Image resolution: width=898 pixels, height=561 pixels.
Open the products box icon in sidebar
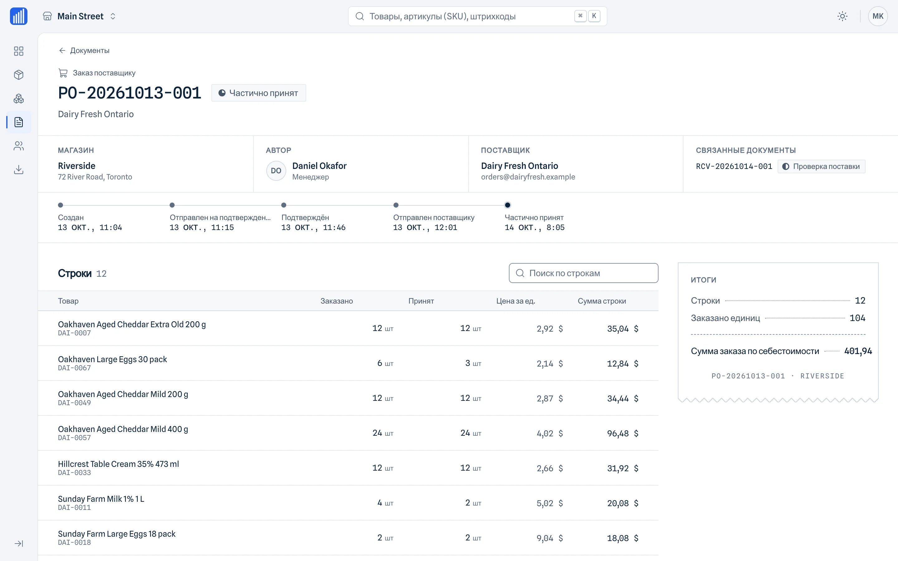19,74
